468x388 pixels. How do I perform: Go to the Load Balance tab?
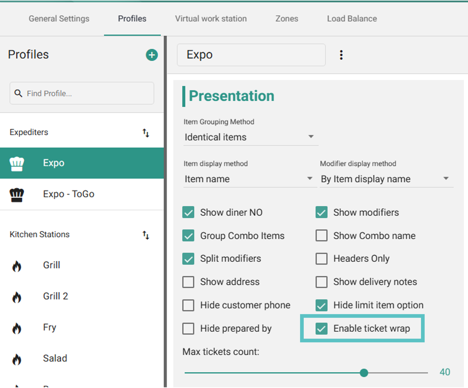point(352,19)
